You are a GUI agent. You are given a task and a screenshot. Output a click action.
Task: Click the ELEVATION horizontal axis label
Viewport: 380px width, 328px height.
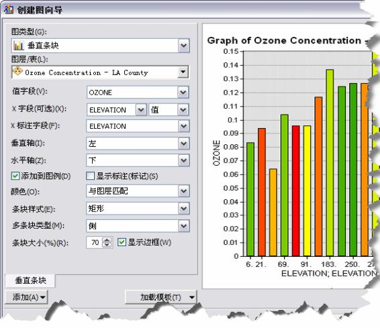pos(329,274)
